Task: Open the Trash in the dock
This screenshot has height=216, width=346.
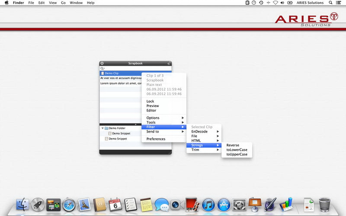Action: click(324, 204)
